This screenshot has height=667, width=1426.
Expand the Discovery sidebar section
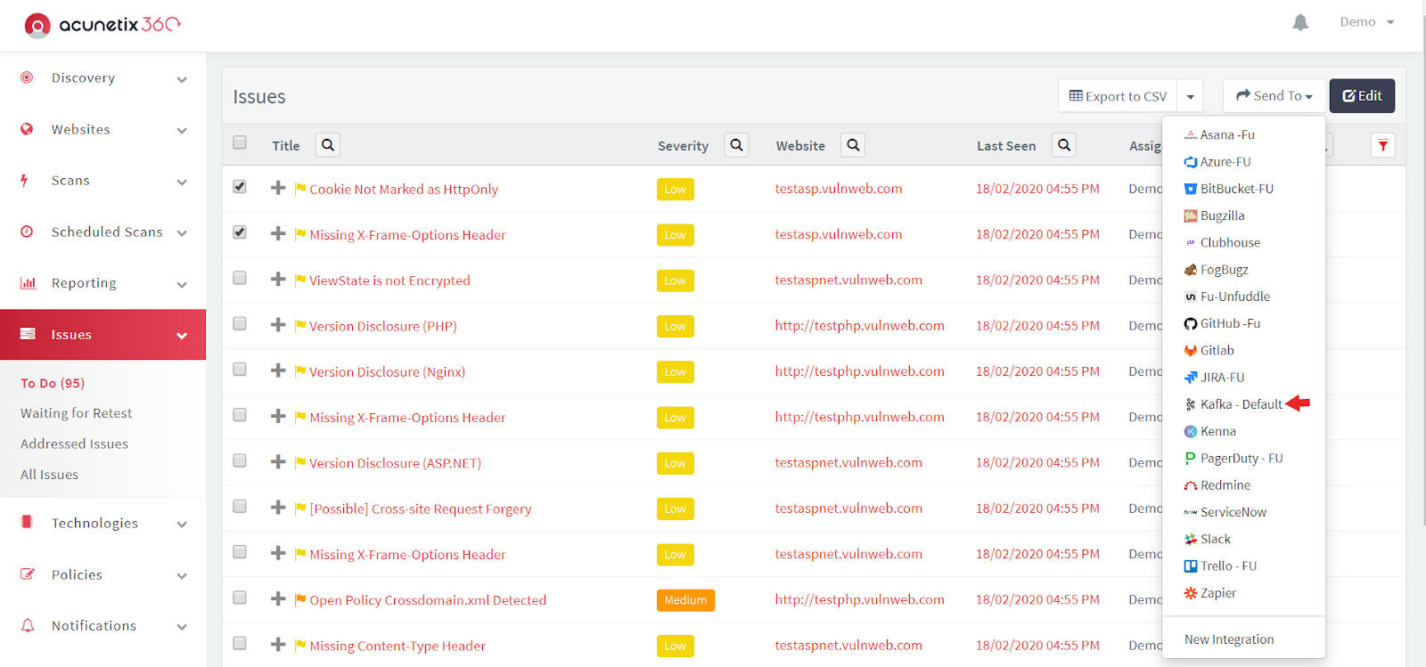coord(182,79)
